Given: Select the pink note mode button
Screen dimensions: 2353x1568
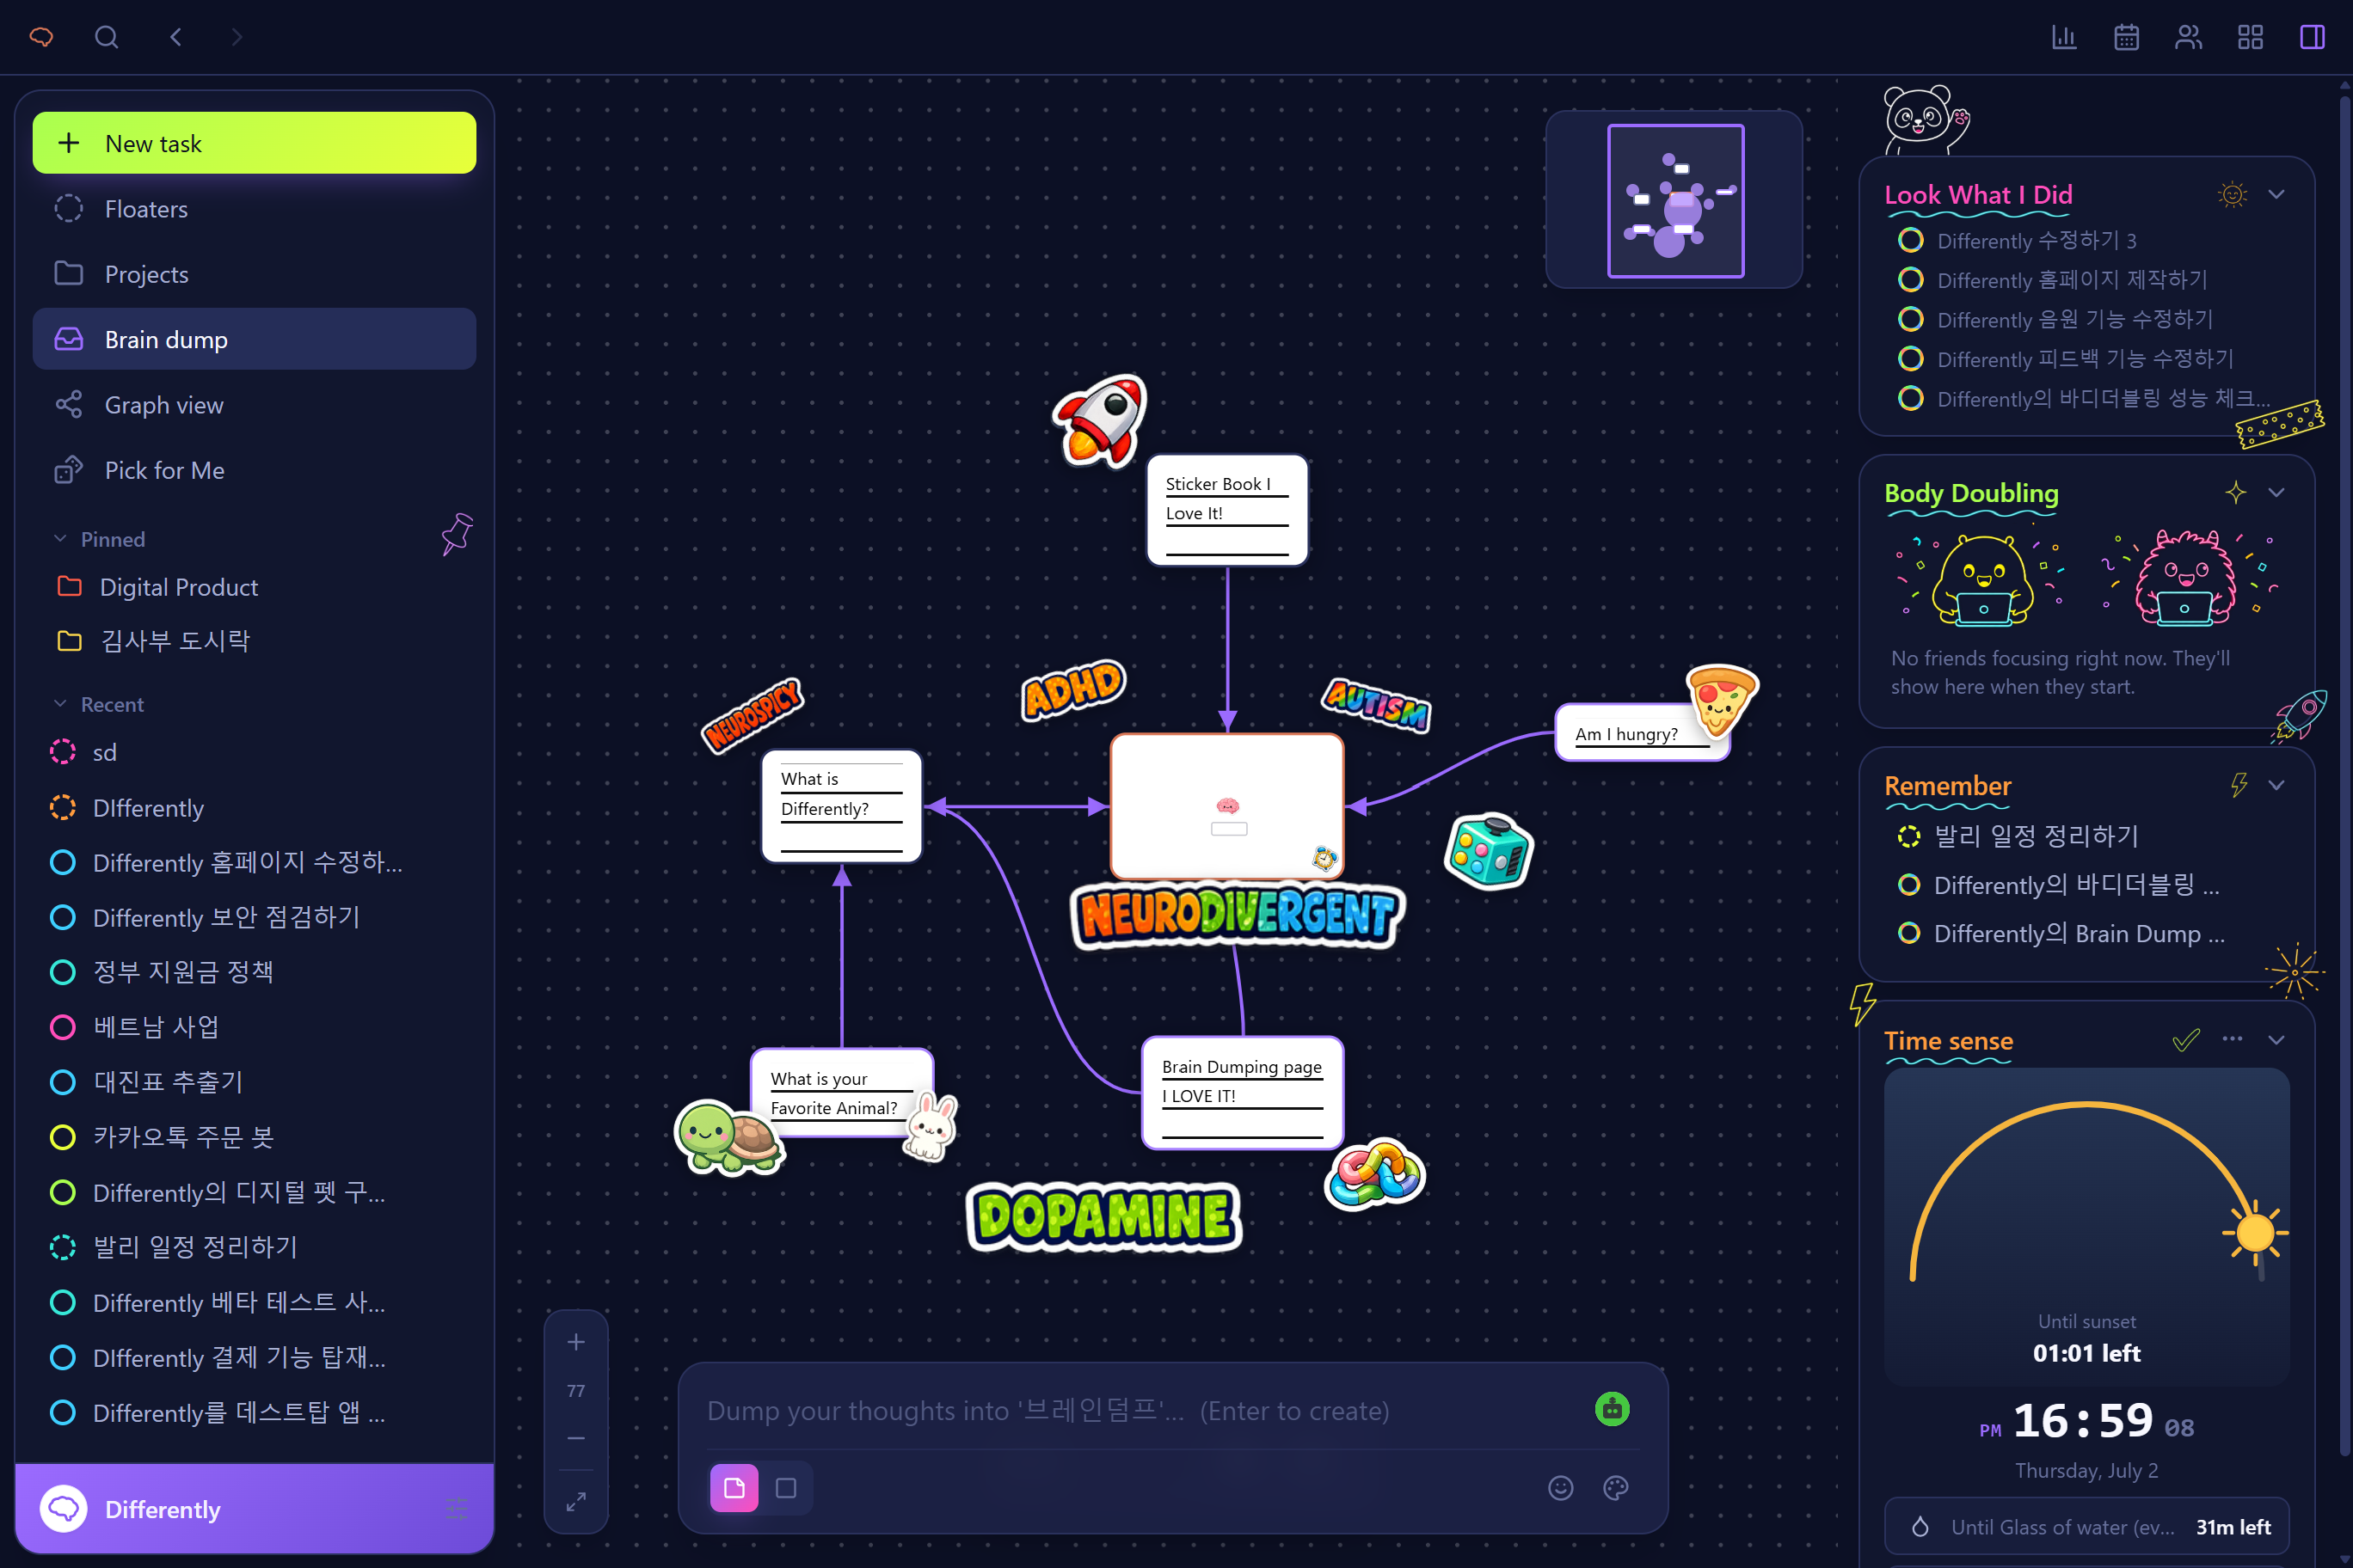Looking at the screenshot, I should (734, 1488).
